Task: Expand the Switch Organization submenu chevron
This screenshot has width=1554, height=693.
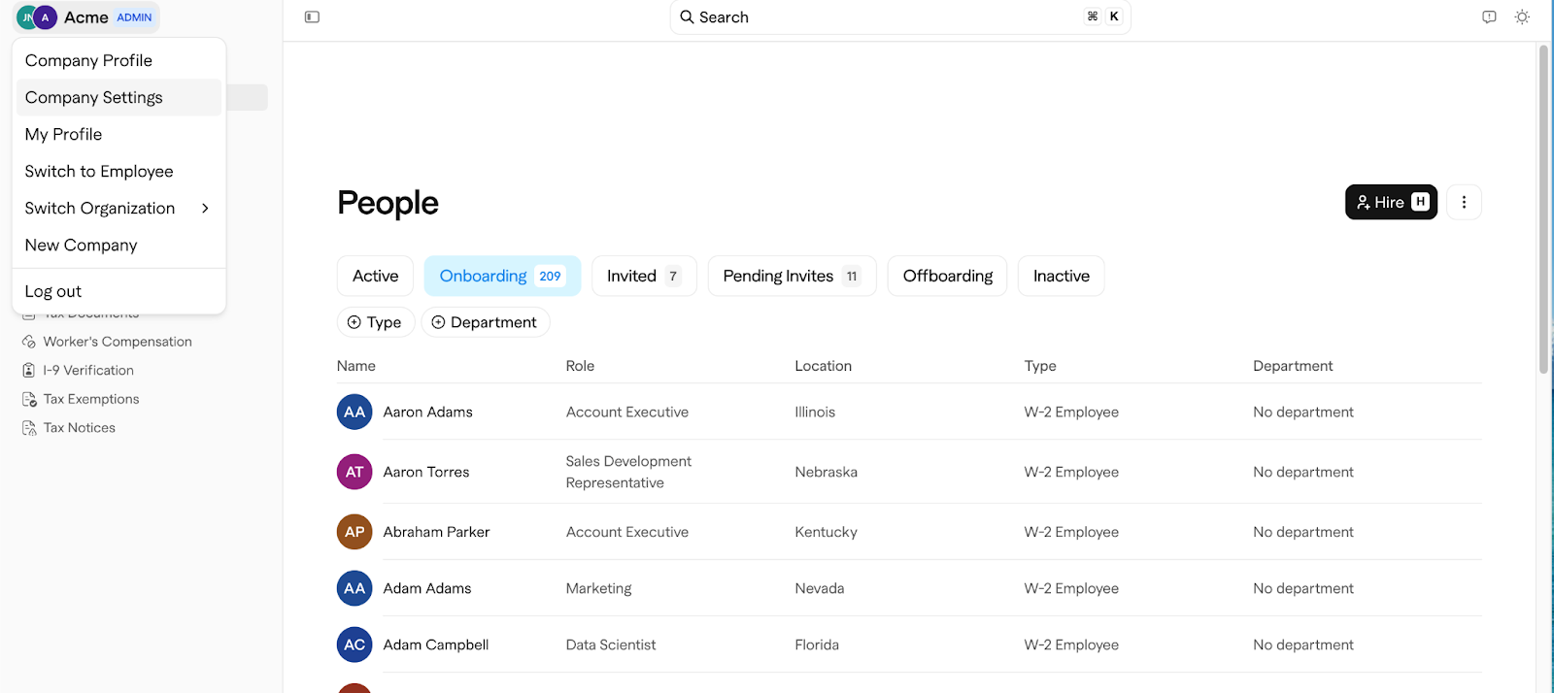Action: click(205, 208)
